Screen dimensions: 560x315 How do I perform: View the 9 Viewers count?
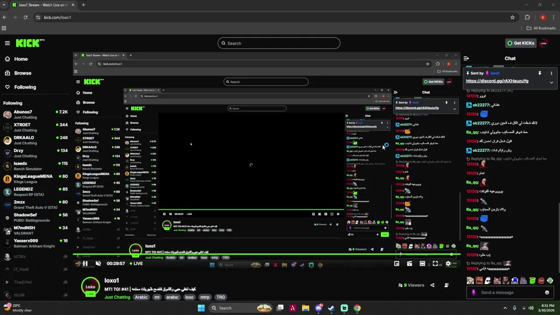coord(411,285)
